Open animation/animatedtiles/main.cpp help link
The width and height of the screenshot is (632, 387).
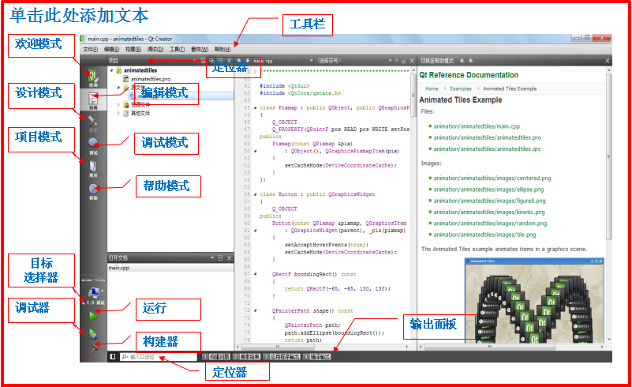click(477, 126)
